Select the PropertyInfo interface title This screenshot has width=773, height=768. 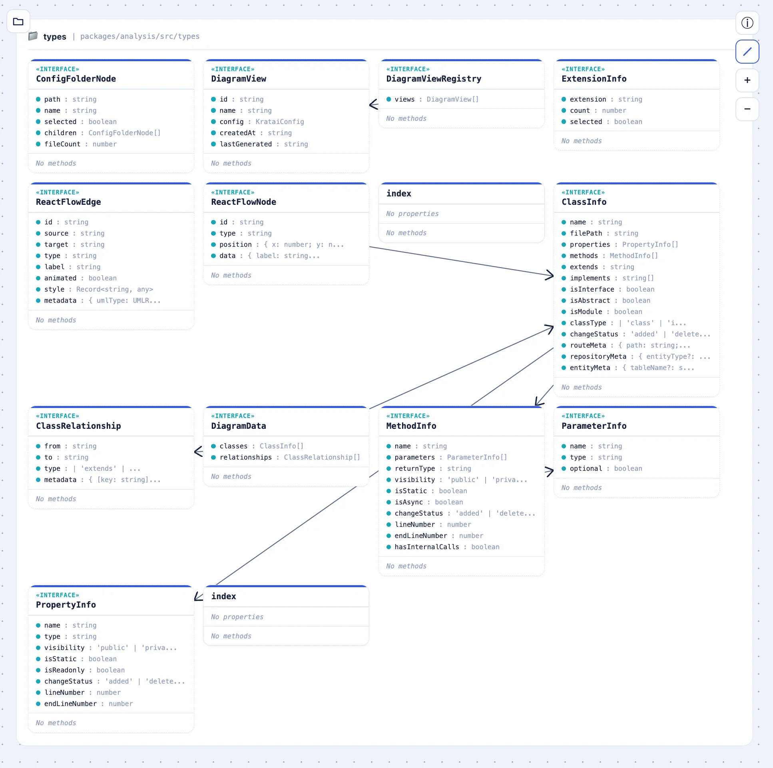pos(66,605)
